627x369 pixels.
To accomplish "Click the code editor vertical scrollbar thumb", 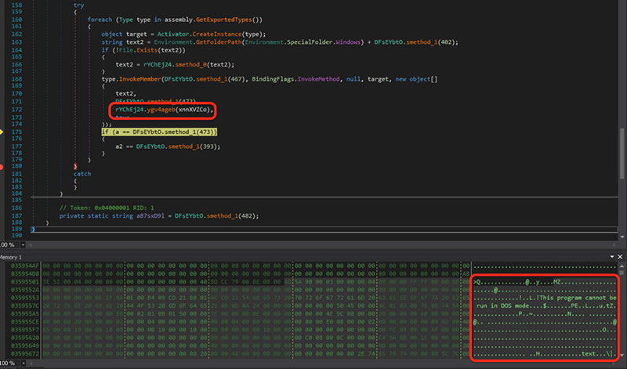I will coord(622,154).
